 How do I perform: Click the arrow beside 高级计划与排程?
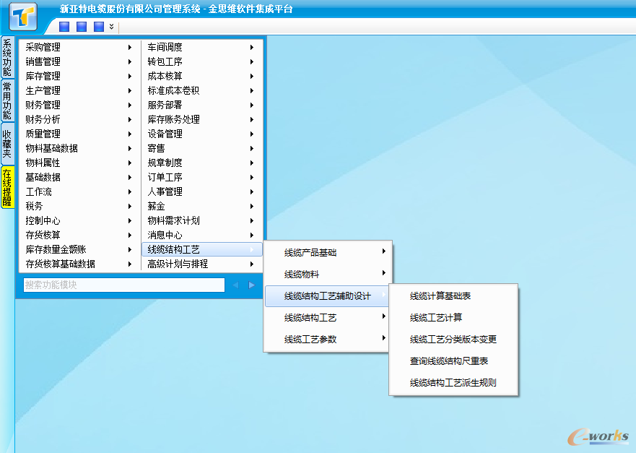click(x=252, y=264)
